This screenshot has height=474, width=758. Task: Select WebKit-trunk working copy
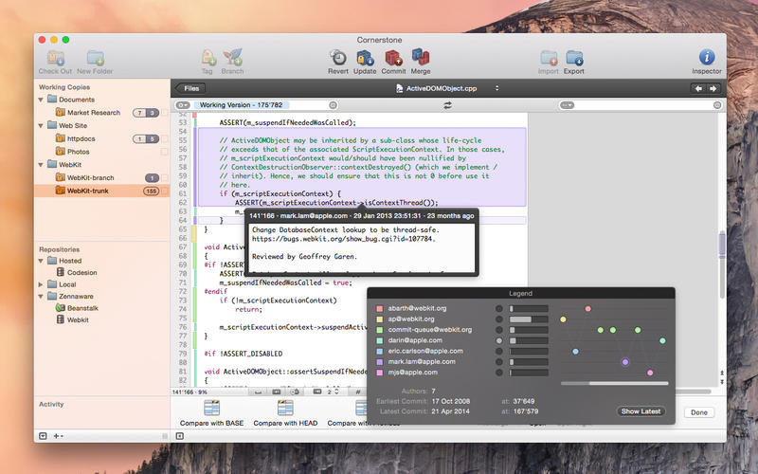point(101,191)
